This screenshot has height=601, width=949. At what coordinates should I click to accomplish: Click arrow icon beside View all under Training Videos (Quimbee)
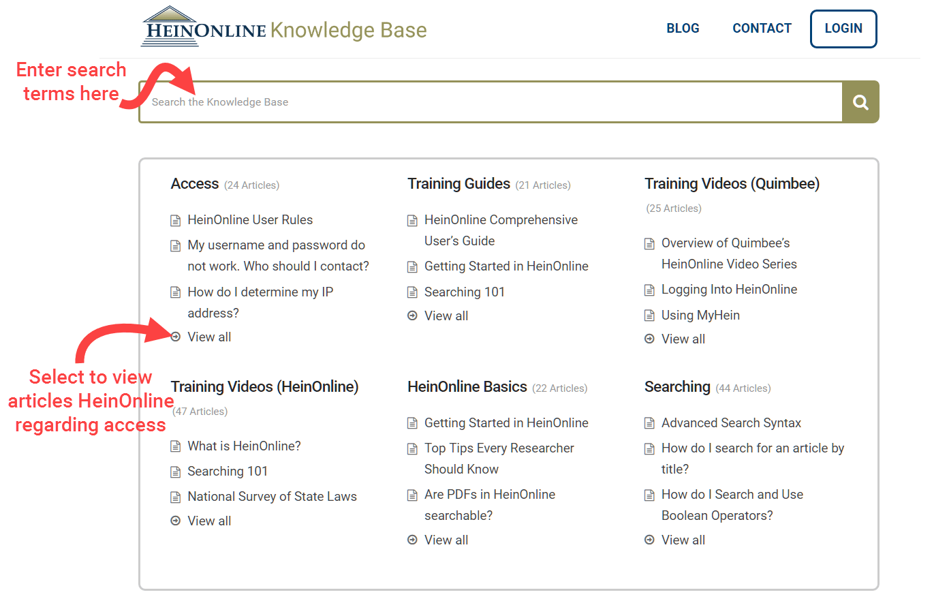649,339
